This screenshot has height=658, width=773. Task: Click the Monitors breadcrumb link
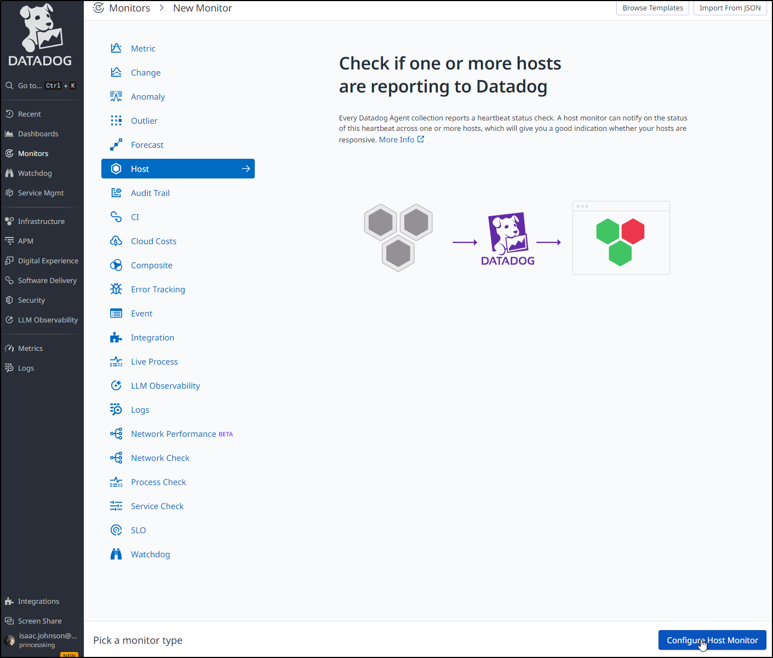(x=129, y=8)
